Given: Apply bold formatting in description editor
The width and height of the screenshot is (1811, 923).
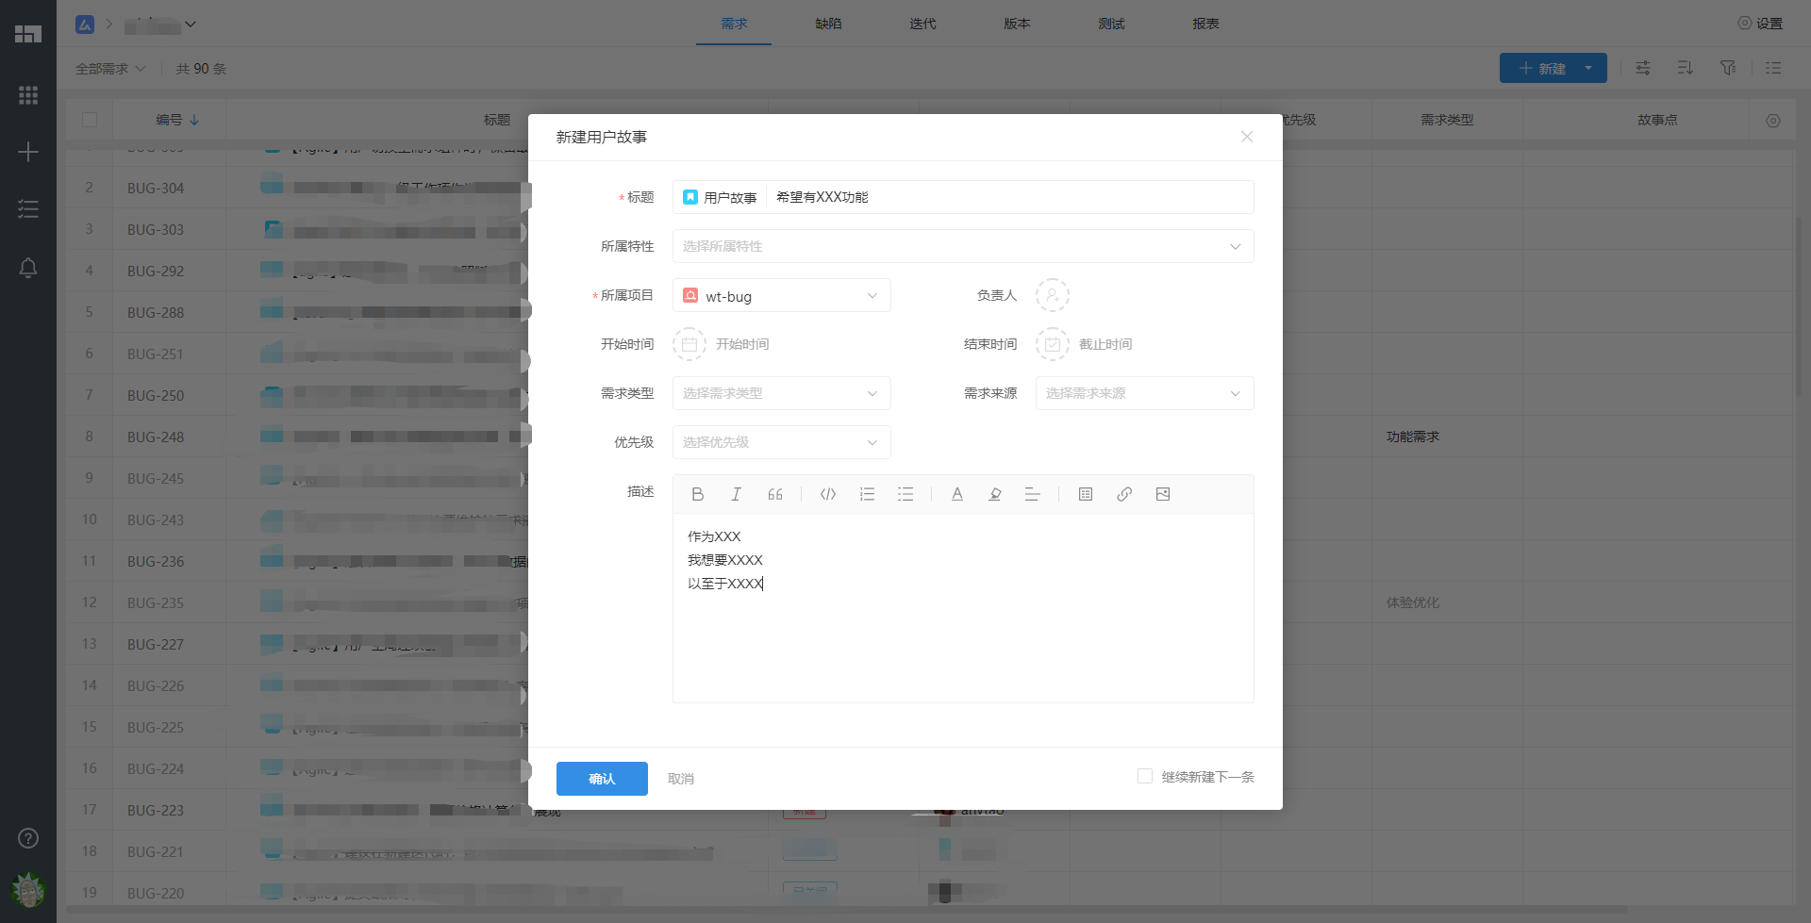Looking at the screenshot, I should point(698,494).
